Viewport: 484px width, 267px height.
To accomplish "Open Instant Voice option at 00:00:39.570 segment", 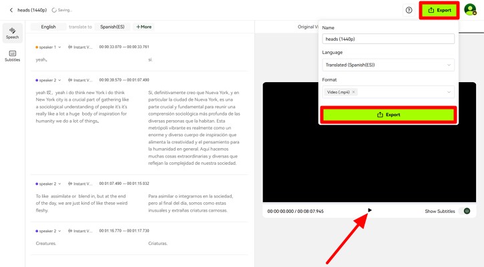I will point(80,80).
